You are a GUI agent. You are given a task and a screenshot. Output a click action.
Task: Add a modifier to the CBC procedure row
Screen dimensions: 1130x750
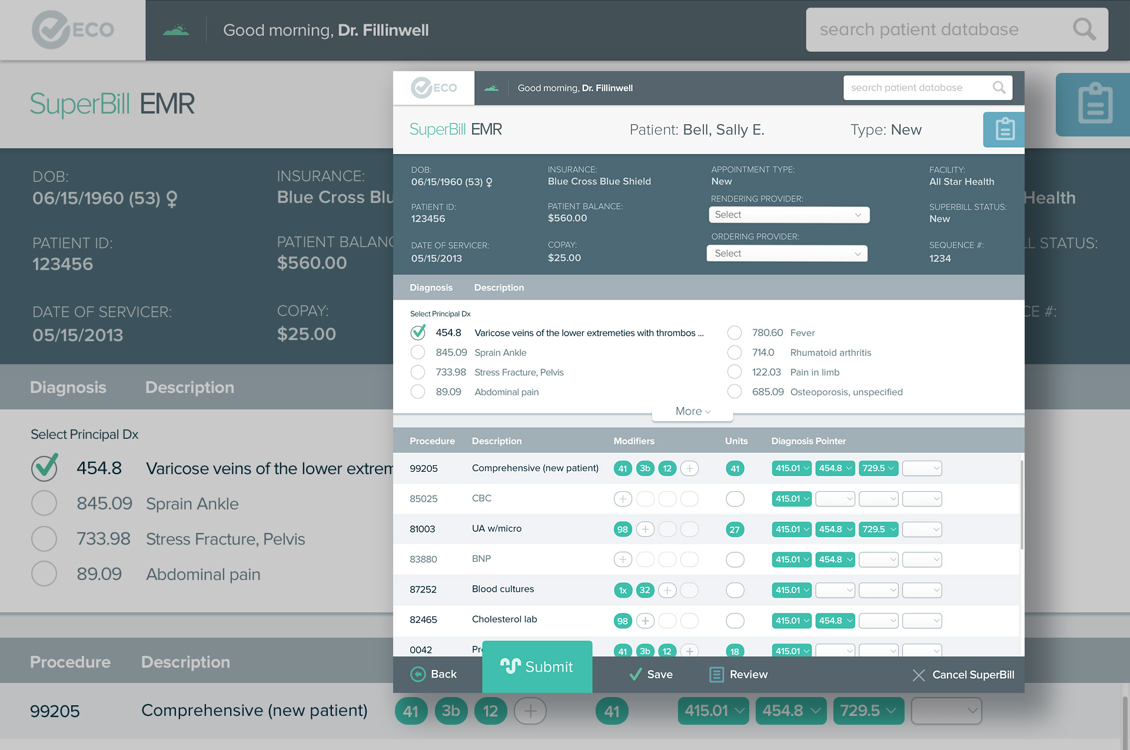pyautogui.click(x=623, y=499)
